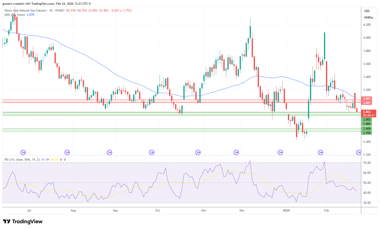380x229 pixels.
Task: Click the current price label 2.863
Action: 367,112
